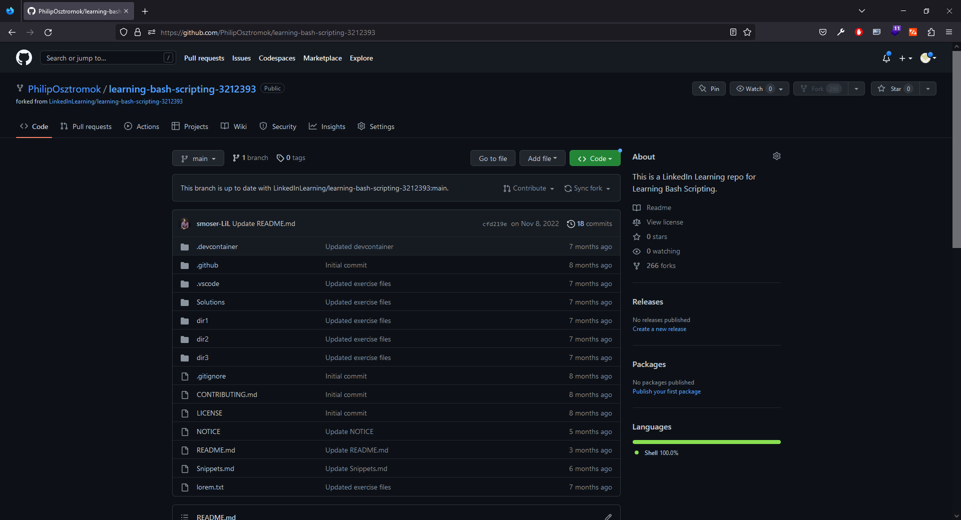This screenshot has width=961, height=520.
Task: Switch to the Pull requests repository tab
Action: (86, 126)
